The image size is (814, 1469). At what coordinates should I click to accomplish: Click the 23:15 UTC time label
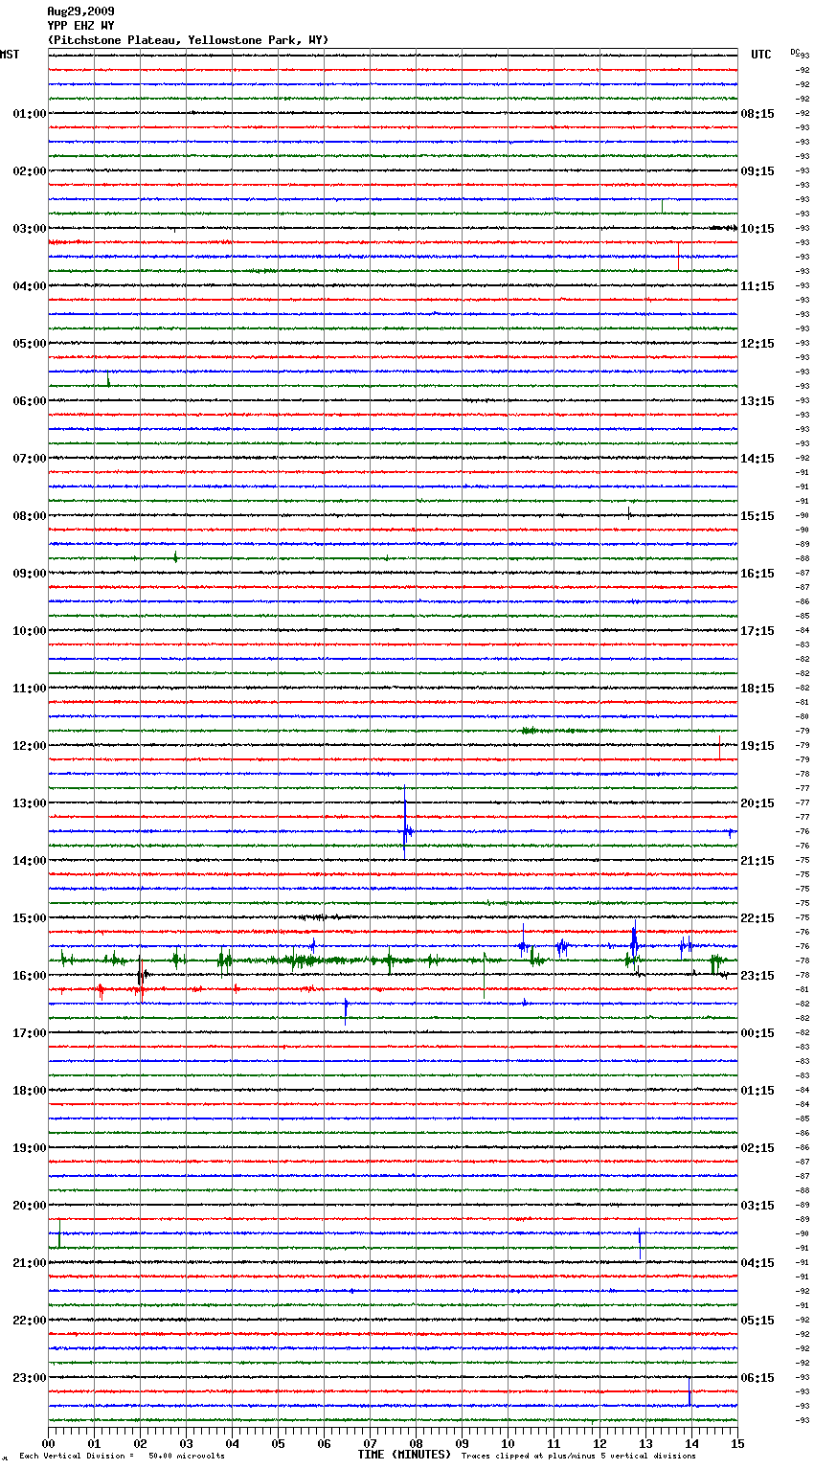pyautogui.click(x=757, y=976)
